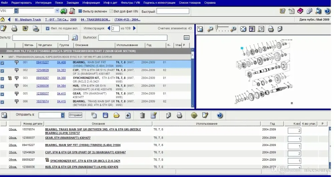Zoom out the illustration with minus magnifier

point(210,29)
